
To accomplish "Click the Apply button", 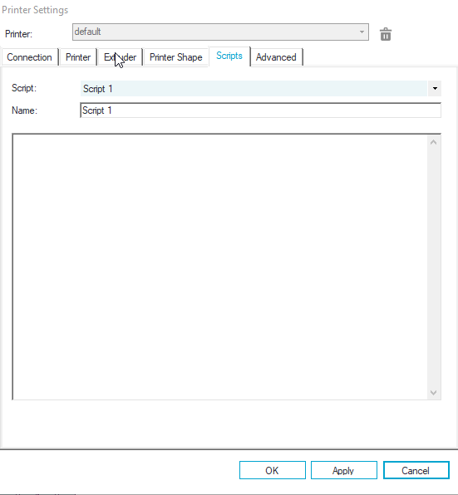I will pyautogui.click(x=343, y=470).
